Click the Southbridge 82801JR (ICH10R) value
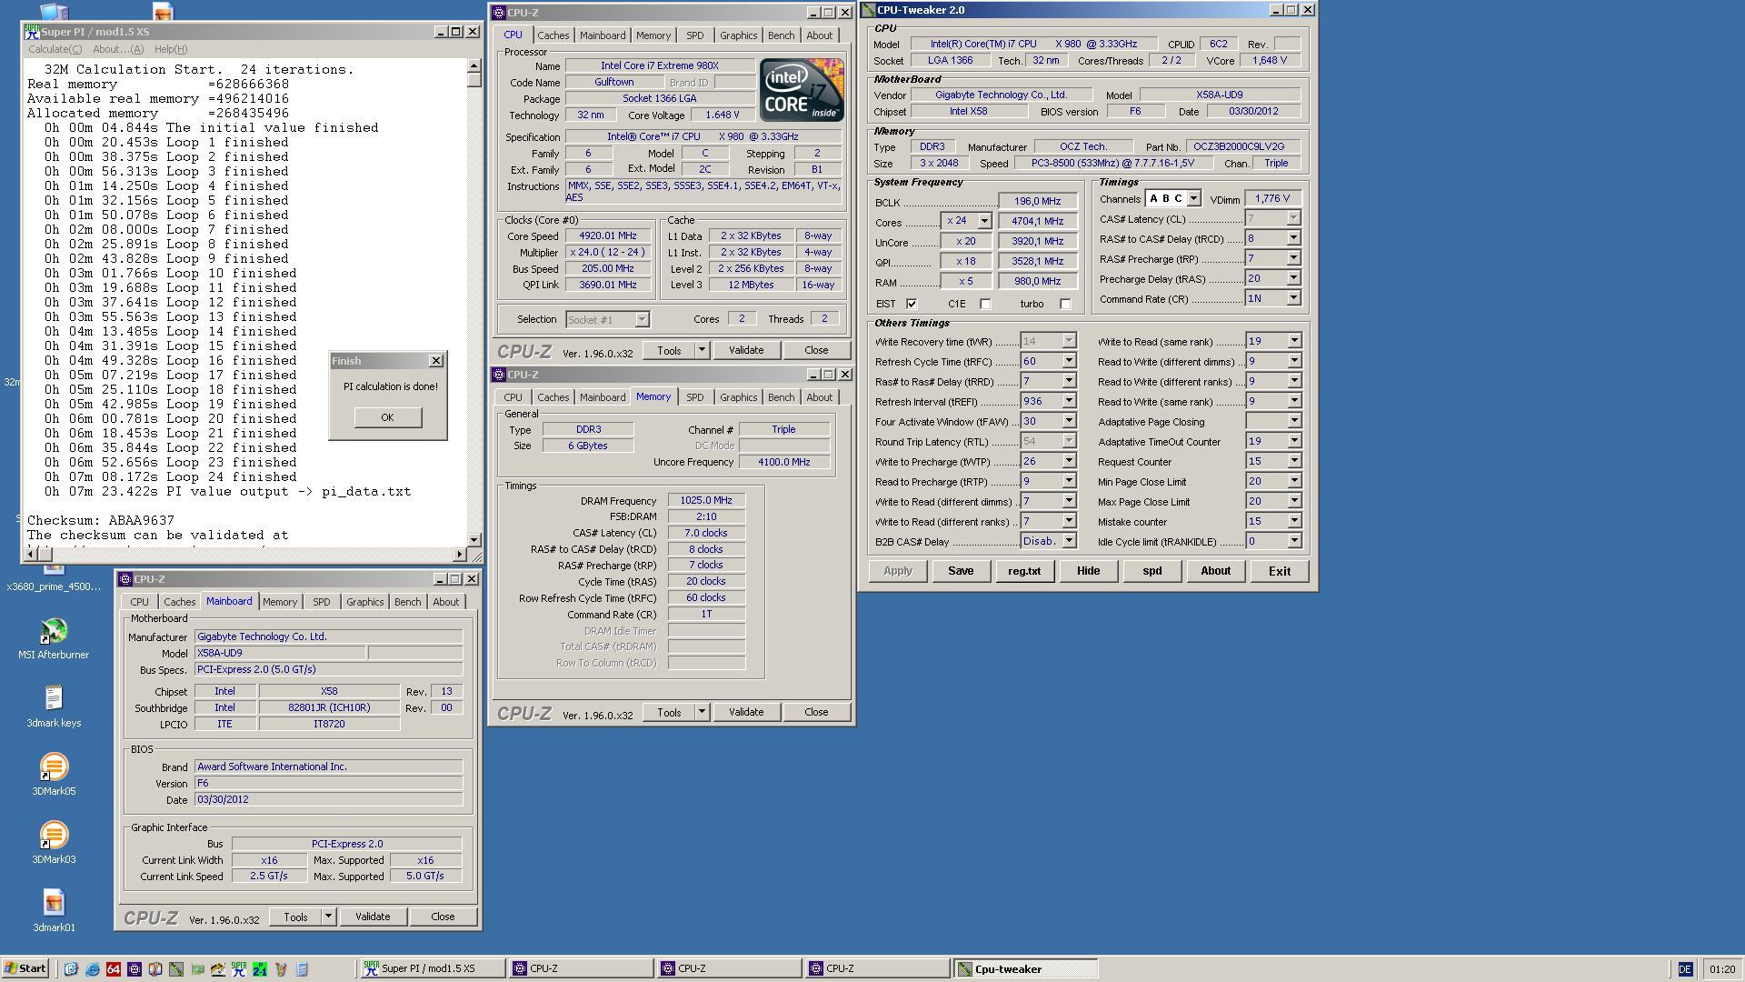 [329, 707]
